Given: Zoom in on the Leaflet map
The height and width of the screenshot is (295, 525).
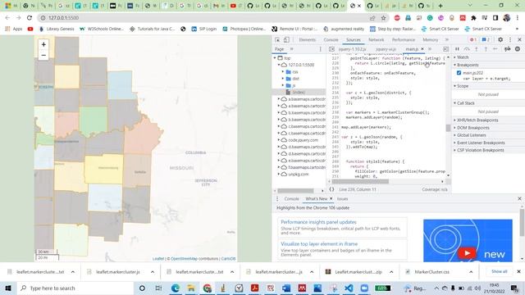Looking at the screenshot, I should 43,44.
